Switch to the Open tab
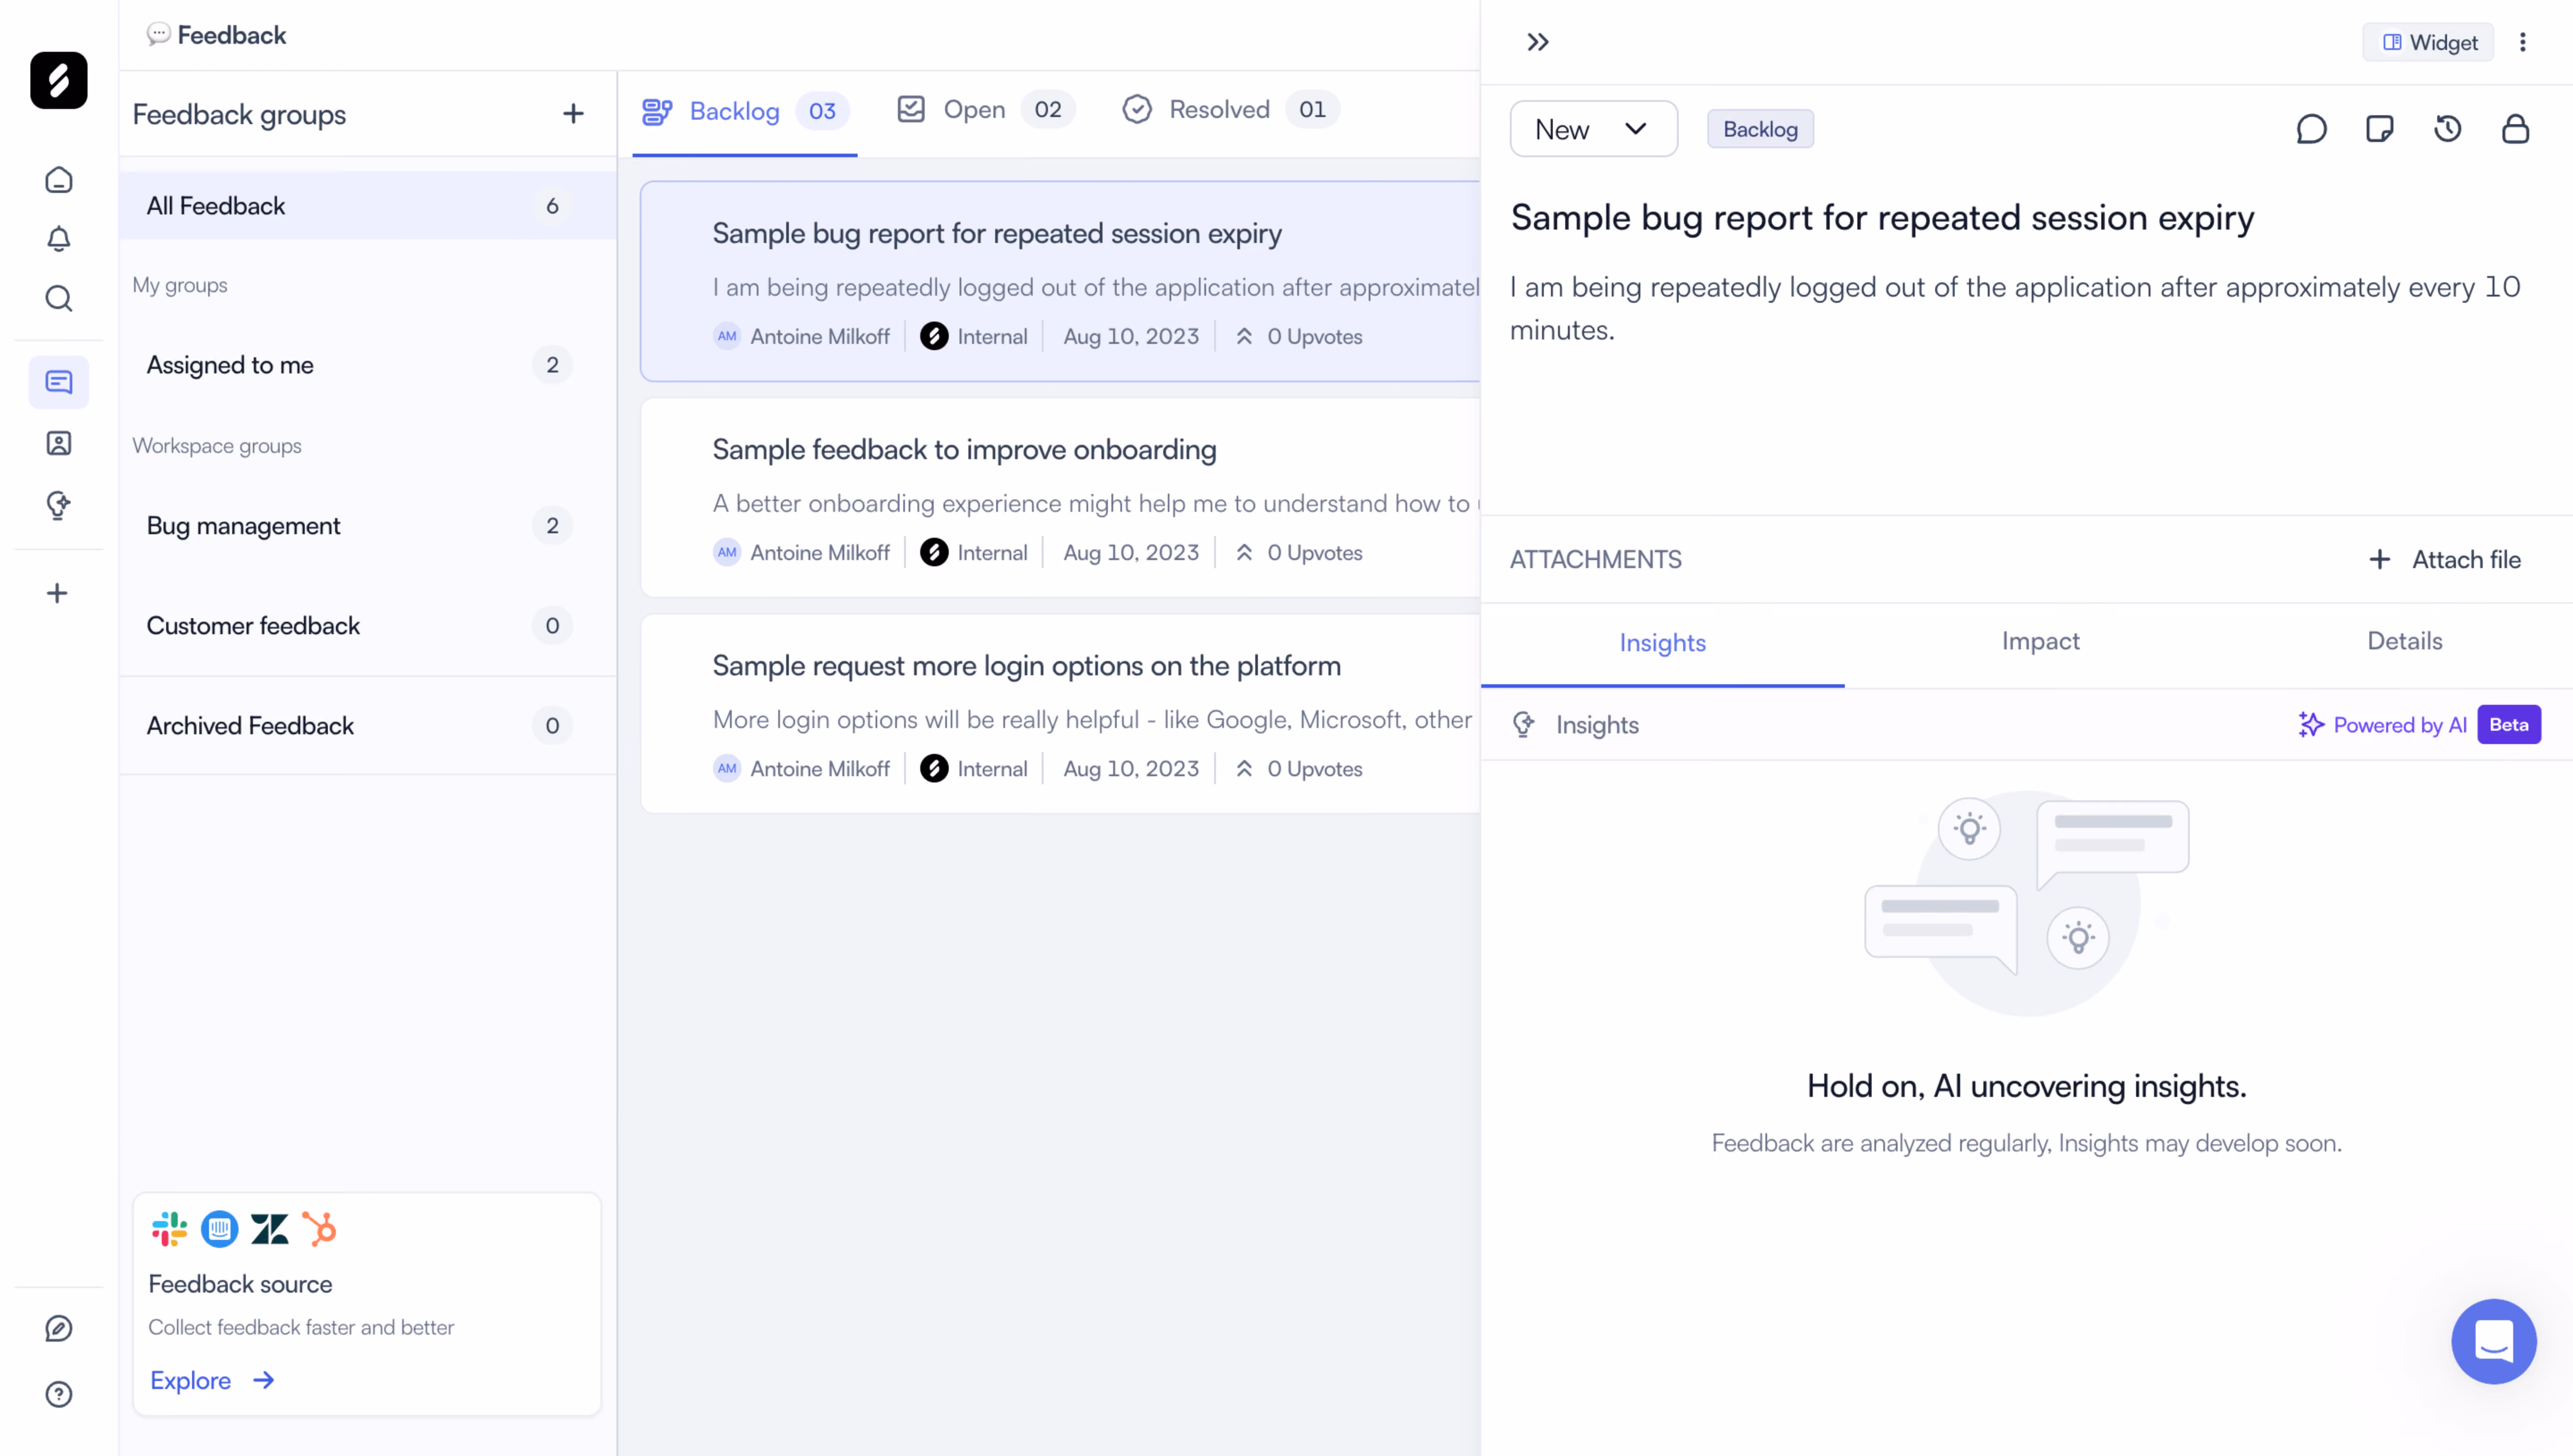The width and height of the screenshot is (2573, 1456). 985,109
